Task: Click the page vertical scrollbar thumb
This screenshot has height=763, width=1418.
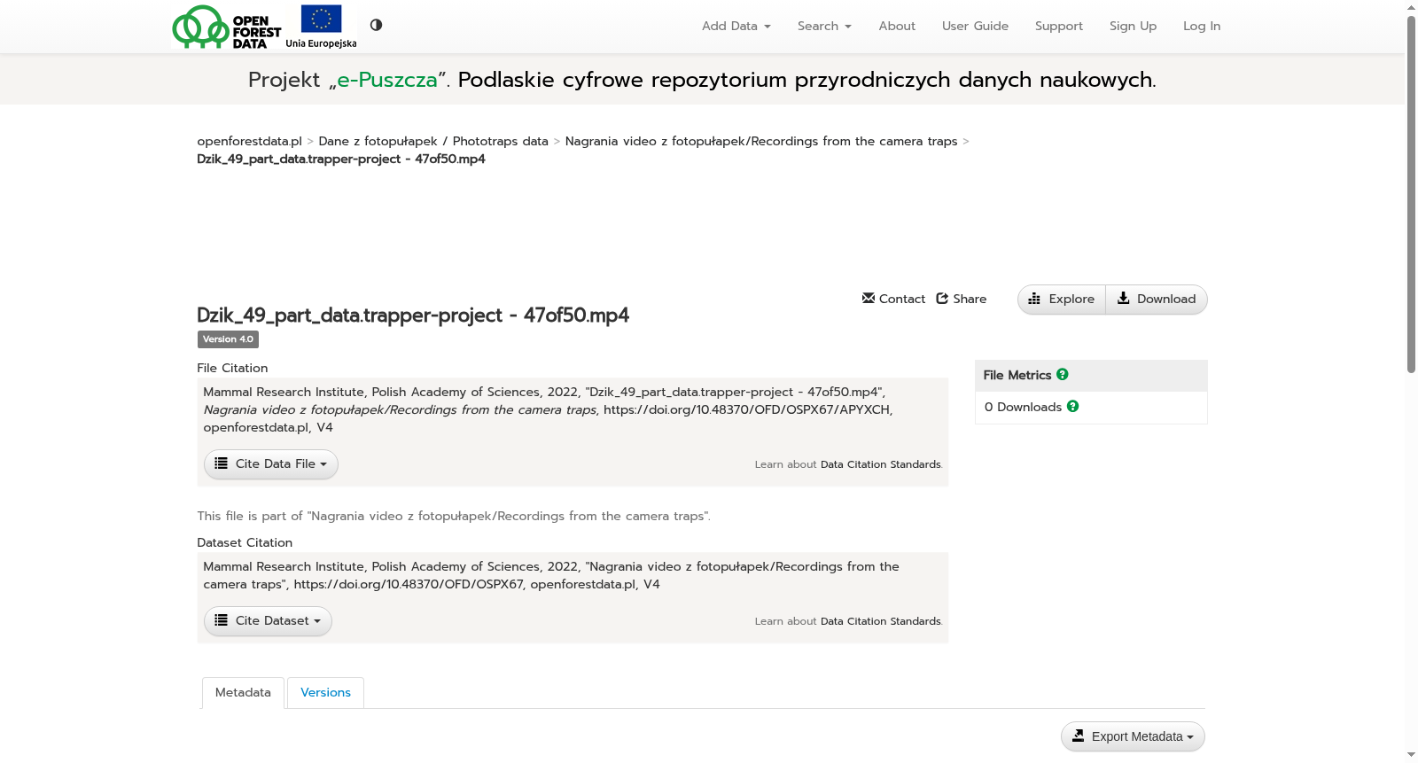Action: pyautogui.click(x=1411, y=195)
